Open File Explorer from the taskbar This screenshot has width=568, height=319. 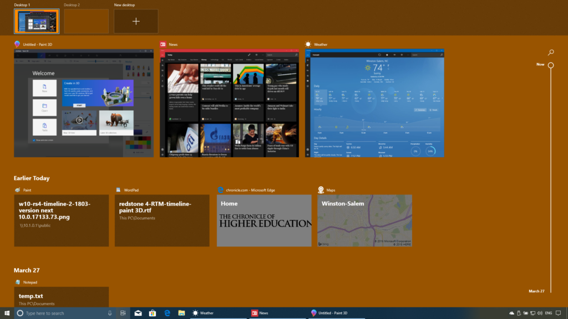[x=181, y=313]
